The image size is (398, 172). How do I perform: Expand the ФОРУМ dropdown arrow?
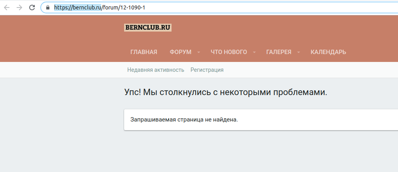tap(198, 52)
